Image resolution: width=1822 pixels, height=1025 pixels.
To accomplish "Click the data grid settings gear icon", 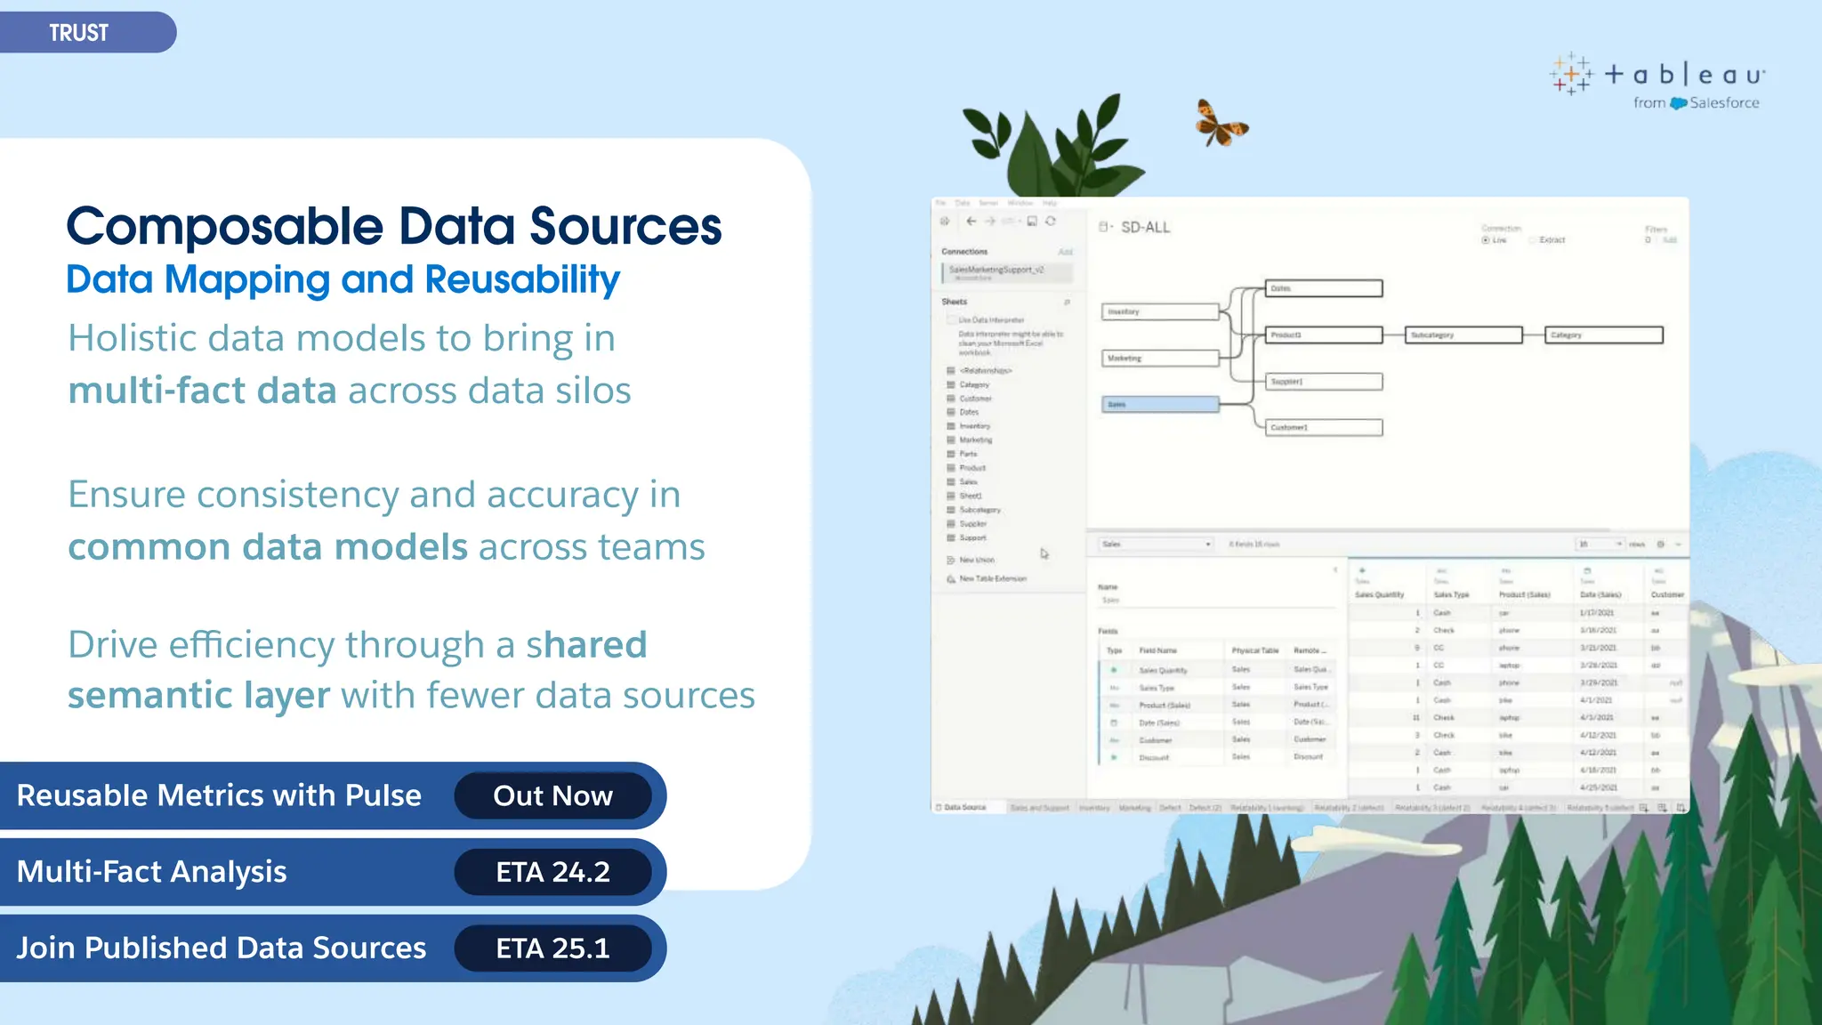I will point(1660,544).
